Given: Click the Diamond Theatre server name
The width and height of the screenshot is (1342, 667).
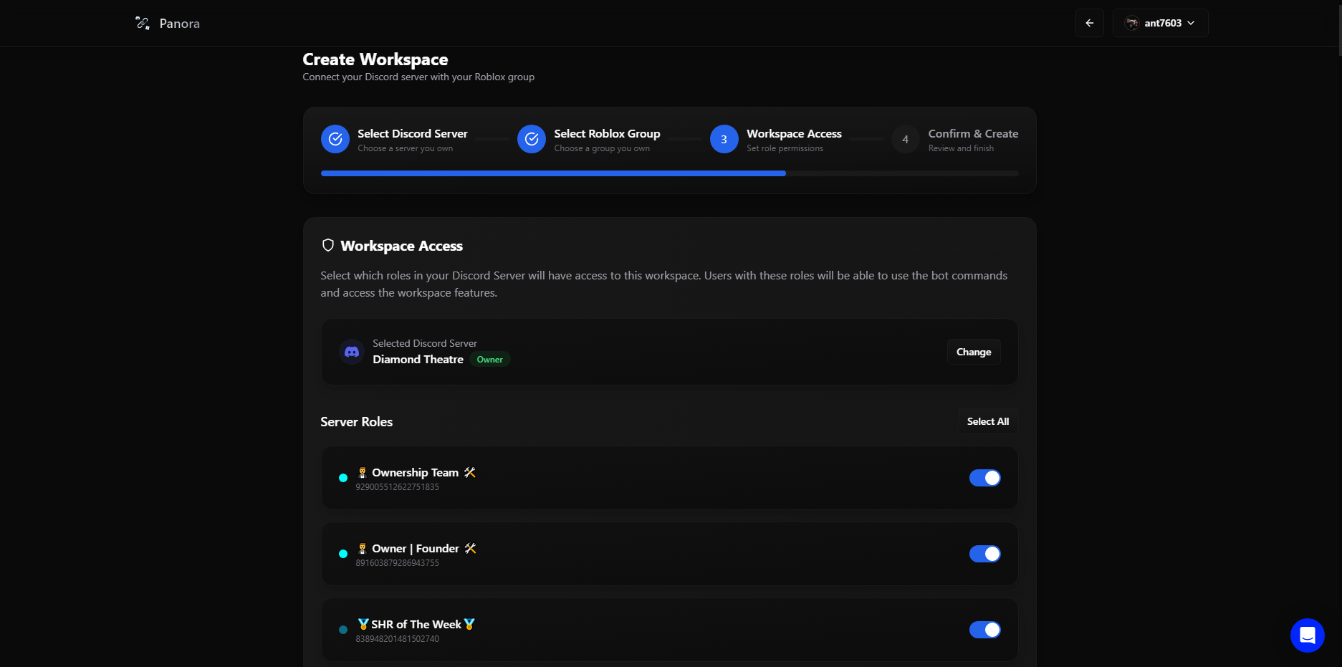Looking at the screenshot, I should click(x=418, y=360).
